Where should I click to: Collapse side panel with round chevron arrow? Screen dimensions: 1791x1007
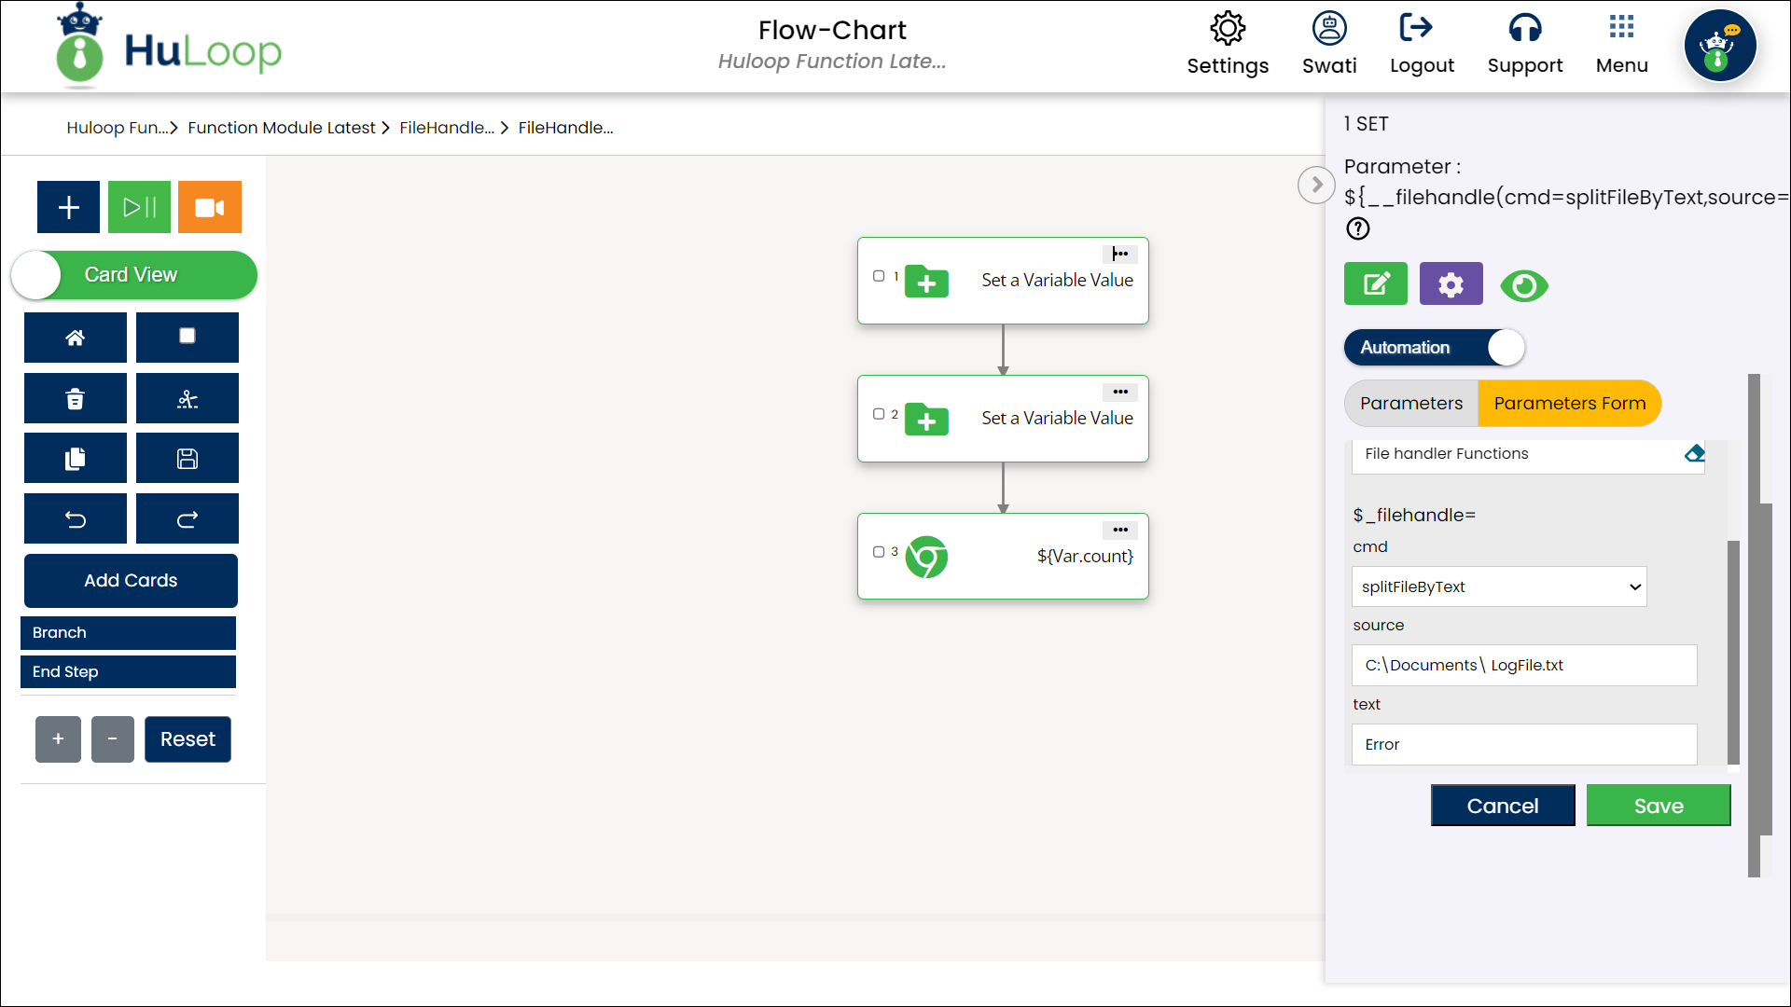1316,185
